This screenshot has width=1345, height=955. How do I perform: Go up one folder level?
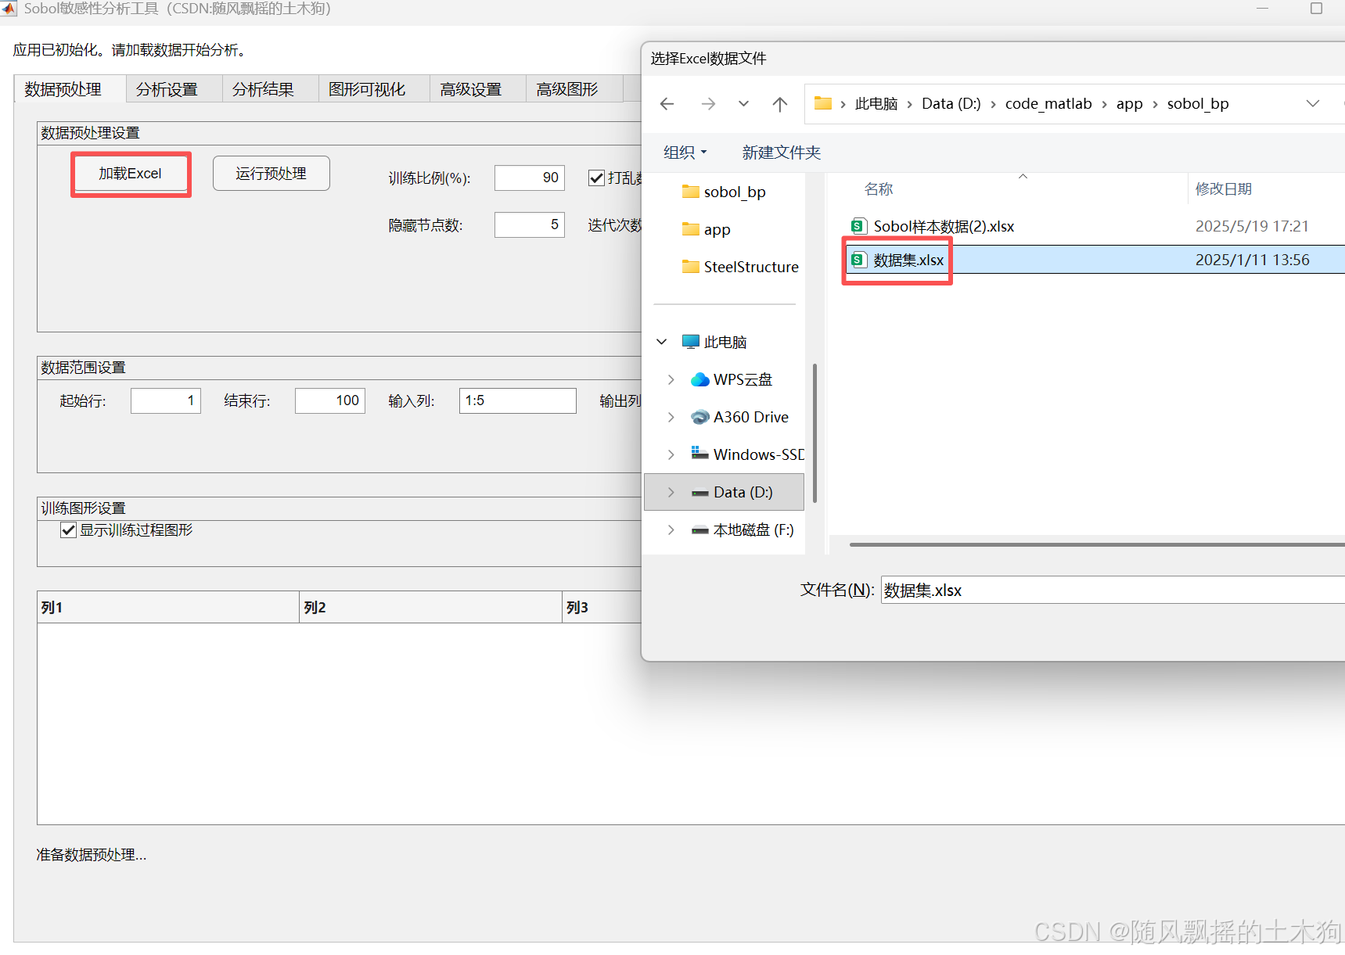780,104
